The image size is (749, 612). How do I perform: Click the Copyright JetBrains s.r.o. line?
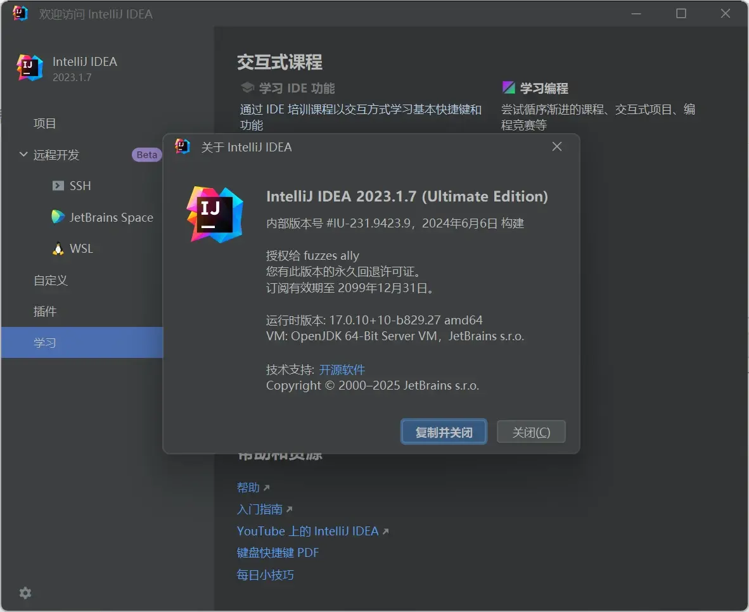(x=373, y=386)
